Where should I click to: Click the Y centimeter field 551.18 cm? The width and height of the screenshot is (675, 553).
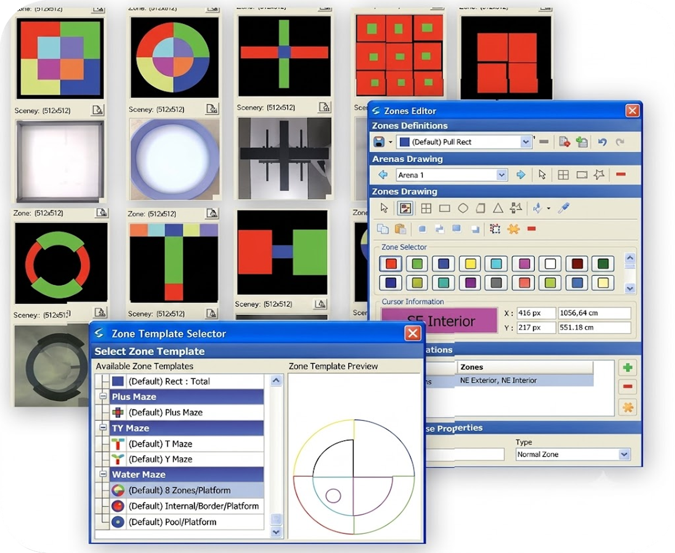(594, 328)
